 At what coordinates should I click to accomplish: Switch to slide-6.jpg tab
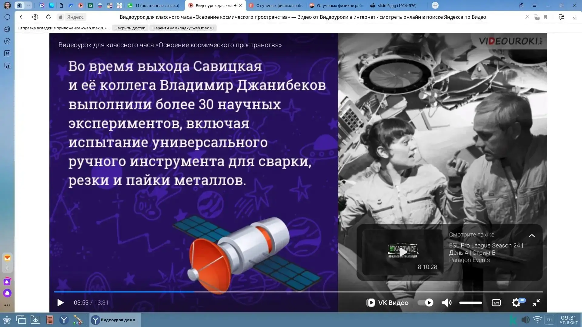(x=397, y=5)
